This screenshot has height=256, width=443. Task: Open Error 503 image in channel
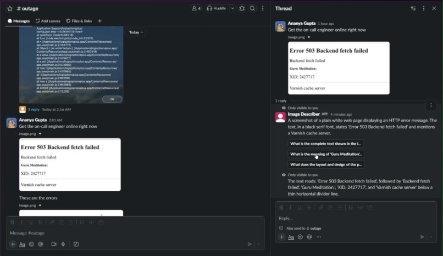70,164
